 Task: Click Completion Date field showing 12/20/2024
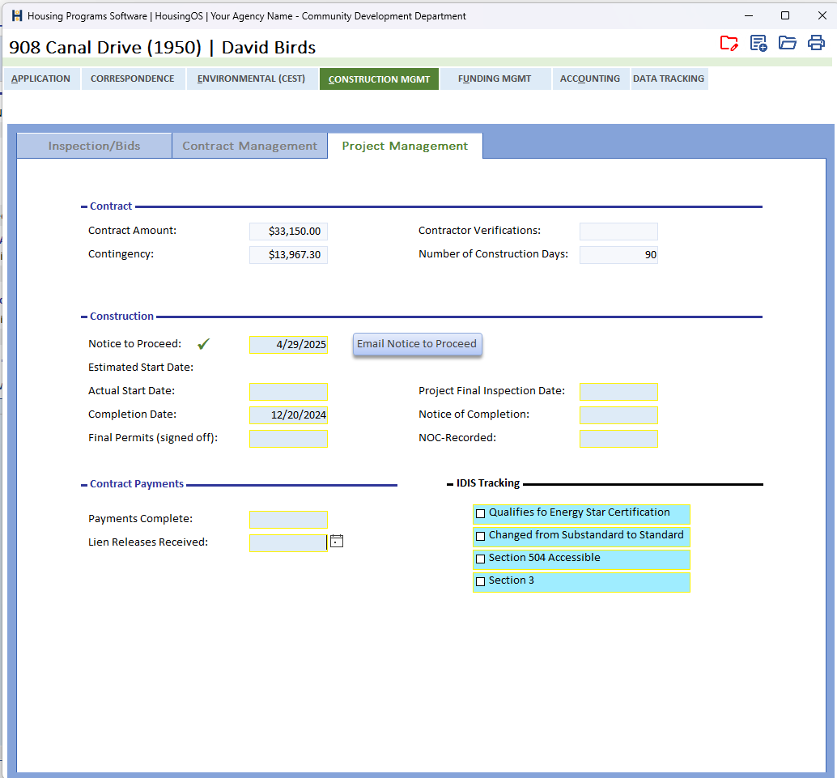coord(288,415)
